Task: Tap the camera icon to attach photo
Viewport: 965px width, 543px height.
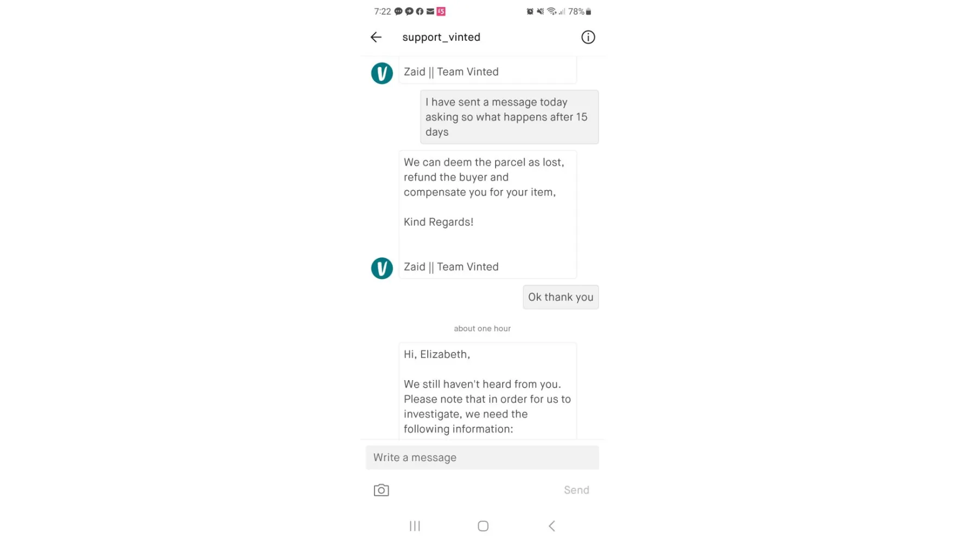Action: (x=381, y=490)
